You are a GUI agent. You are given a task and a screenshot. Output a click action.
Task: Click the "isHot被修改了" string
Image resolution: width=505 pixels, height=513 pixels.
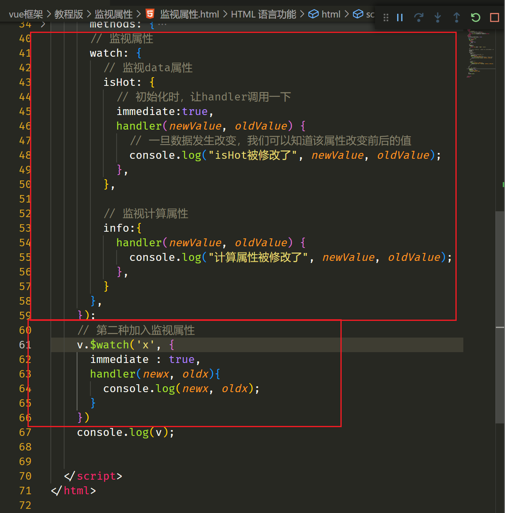pyautogui.click(x=253, y=155)
